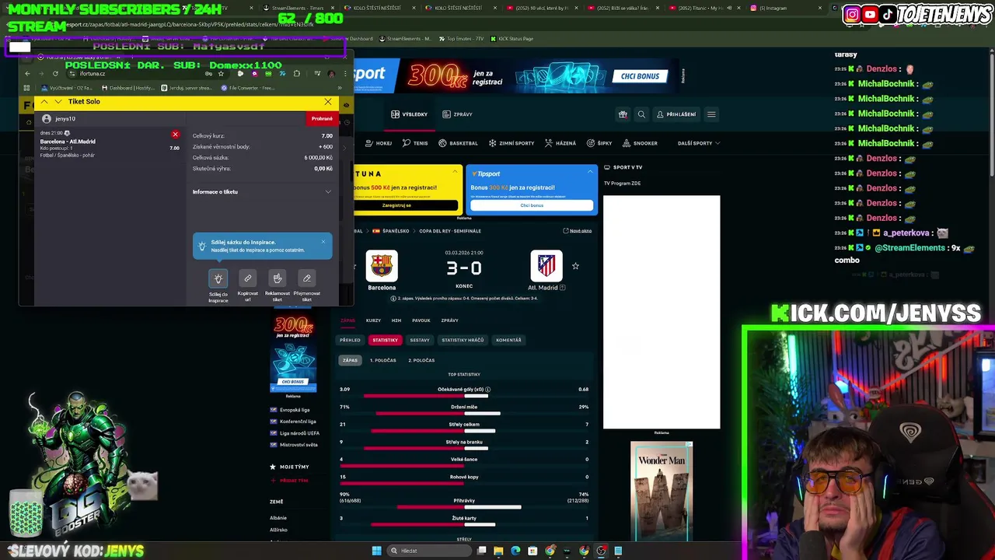Click the Atl. Madrid team crest

point(546,266)
